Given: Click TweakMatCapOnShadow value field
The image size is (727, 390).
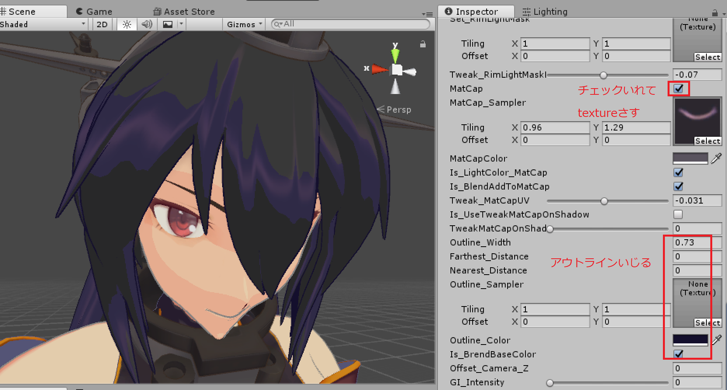Looking at the screenshot, I should pos(697,228).
